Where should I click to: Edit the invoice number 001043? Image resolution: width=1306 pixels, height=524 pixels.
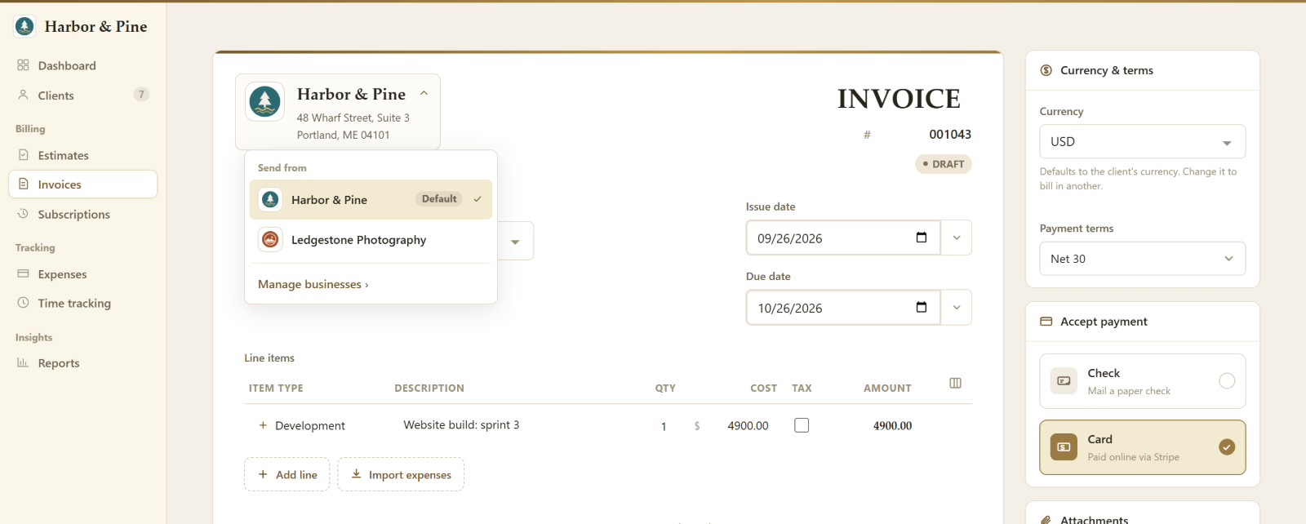[950, 134]
